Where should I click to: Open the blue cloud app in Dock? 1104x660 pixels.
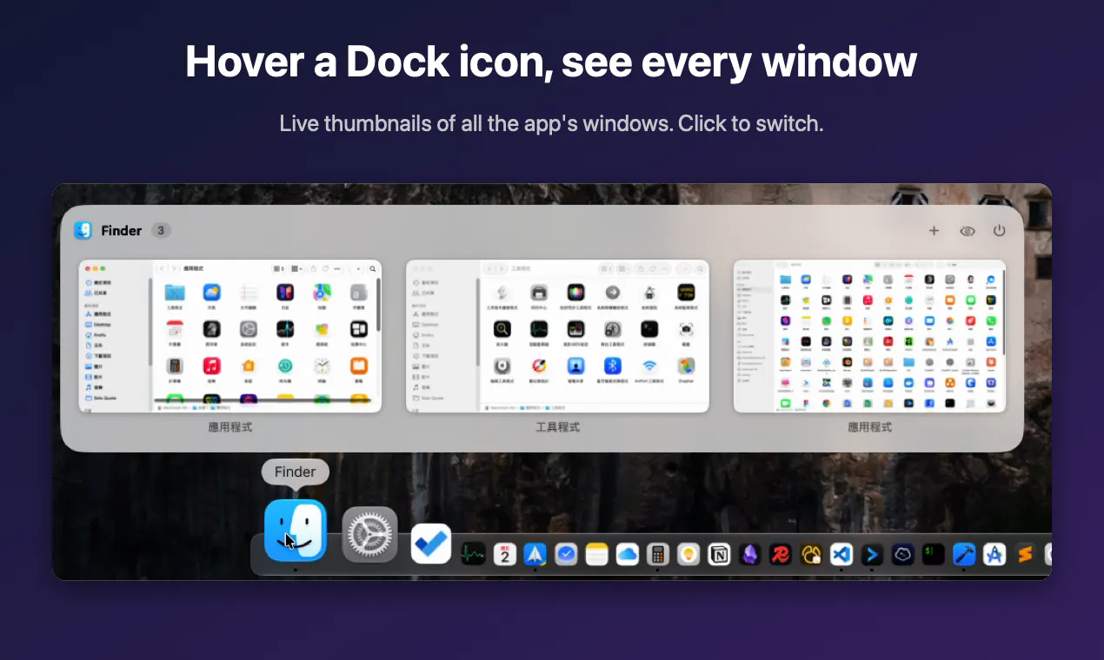(627, 554)
